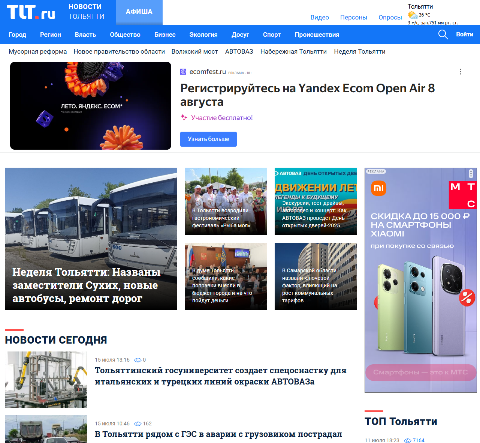Screen dimensions: 480x443
Task: Click the 15 июля 13:16 timestamp
Action: pos(112,360)
